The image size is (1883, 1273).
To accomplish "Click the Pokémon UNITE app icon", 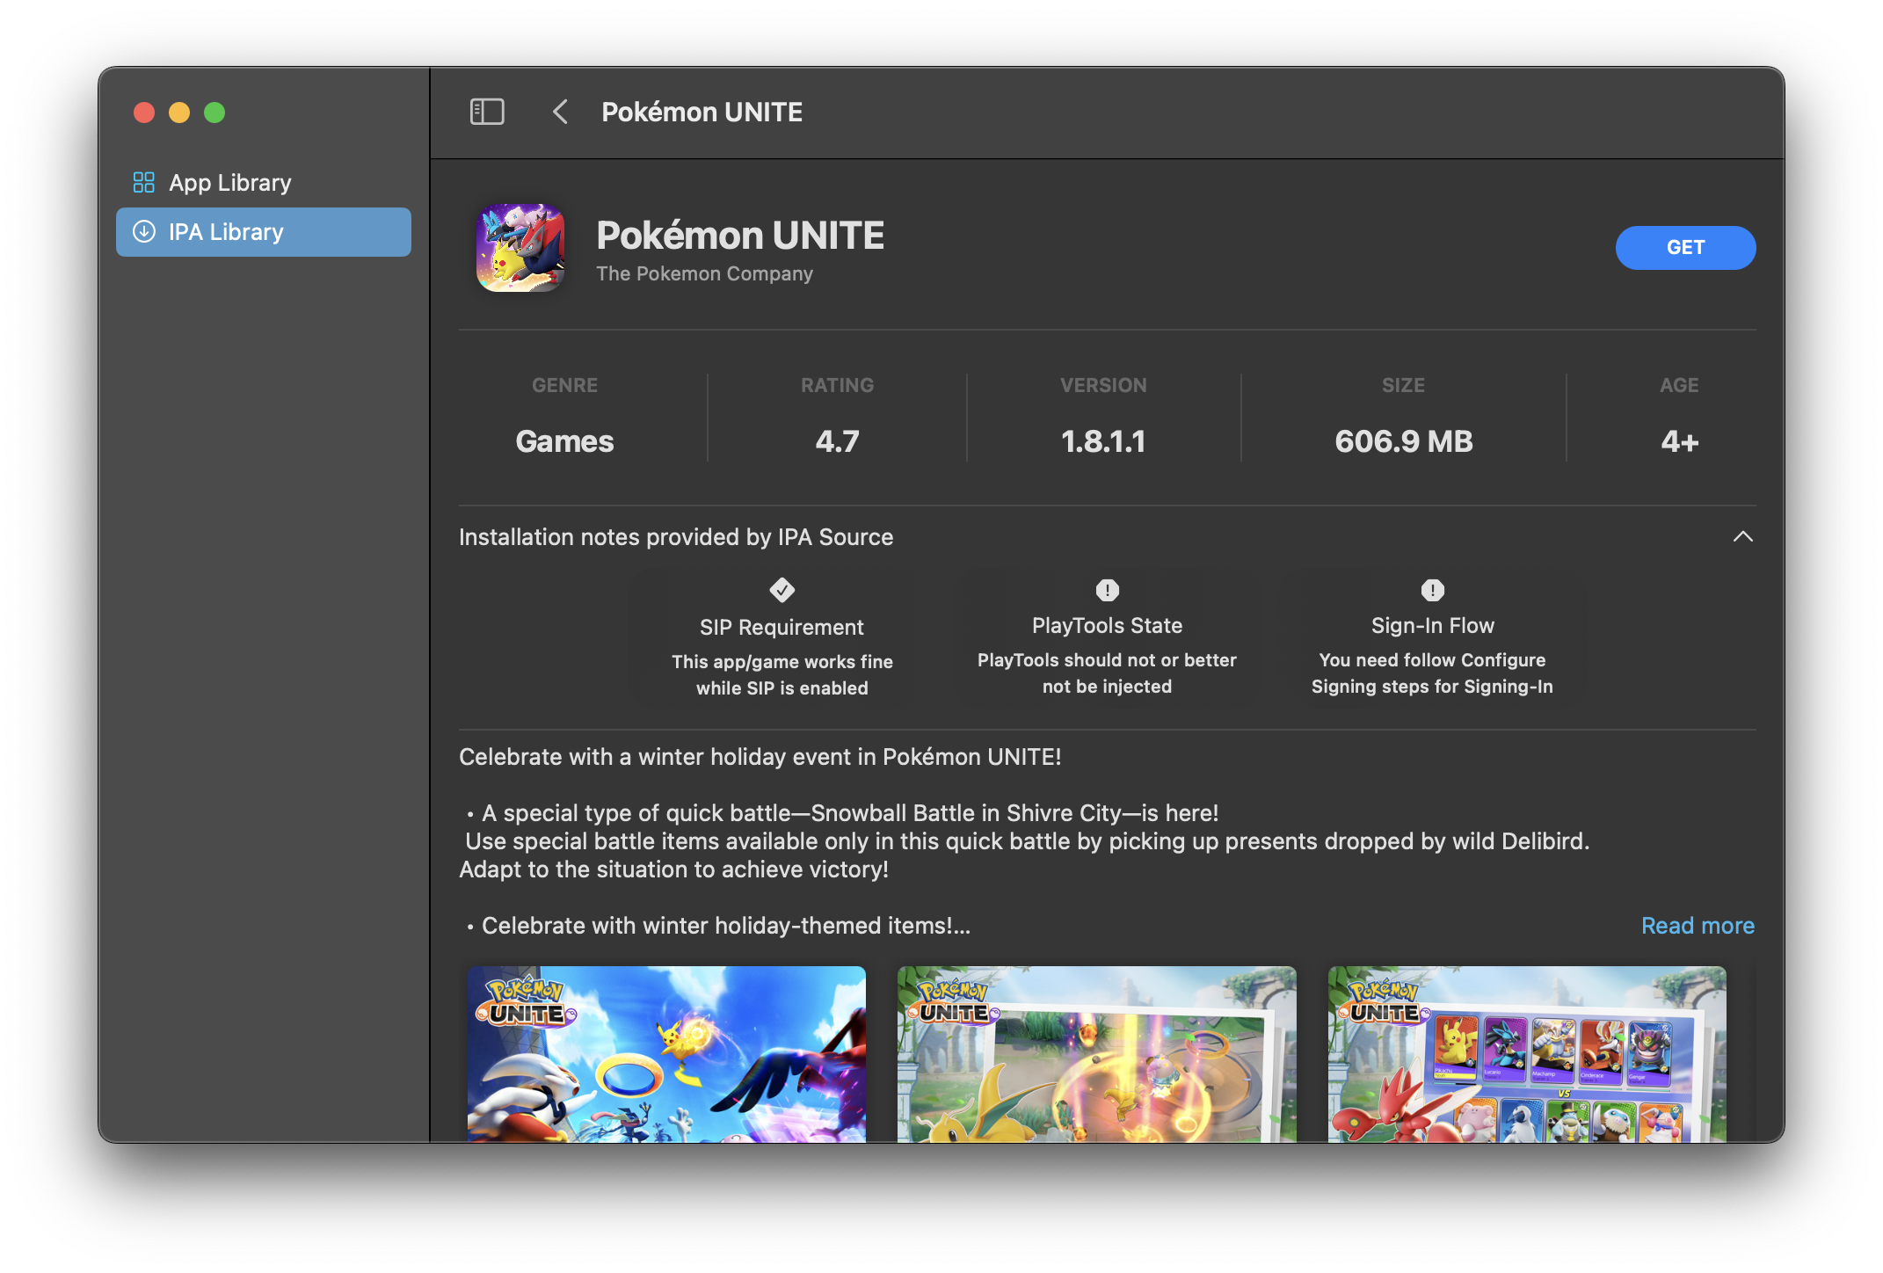I will [520, 248].
